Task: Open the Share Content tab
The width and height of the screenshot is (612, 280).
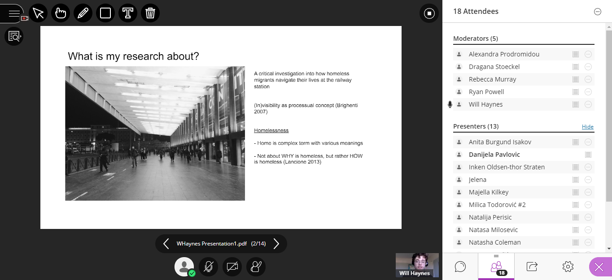Action: [x=532, y=267]
